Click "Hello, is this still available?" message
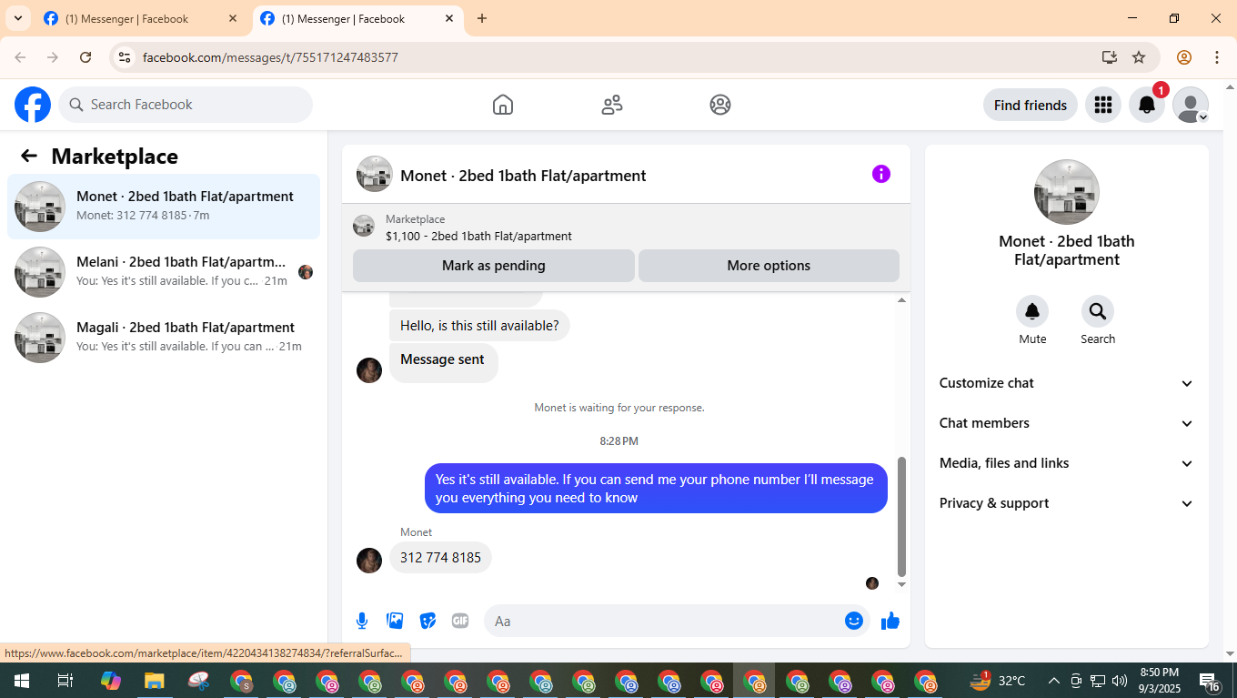1237x698 pixels. tap(479, 326)
